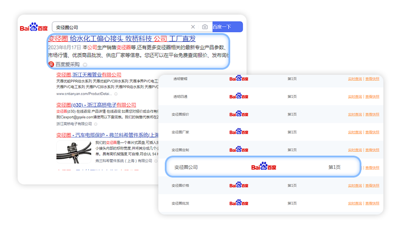The height and width of the screenshot is (230, 398).
Task: Click the Baidu logo in the 变径圈批发 row
Action: click(x=239, y=202)
